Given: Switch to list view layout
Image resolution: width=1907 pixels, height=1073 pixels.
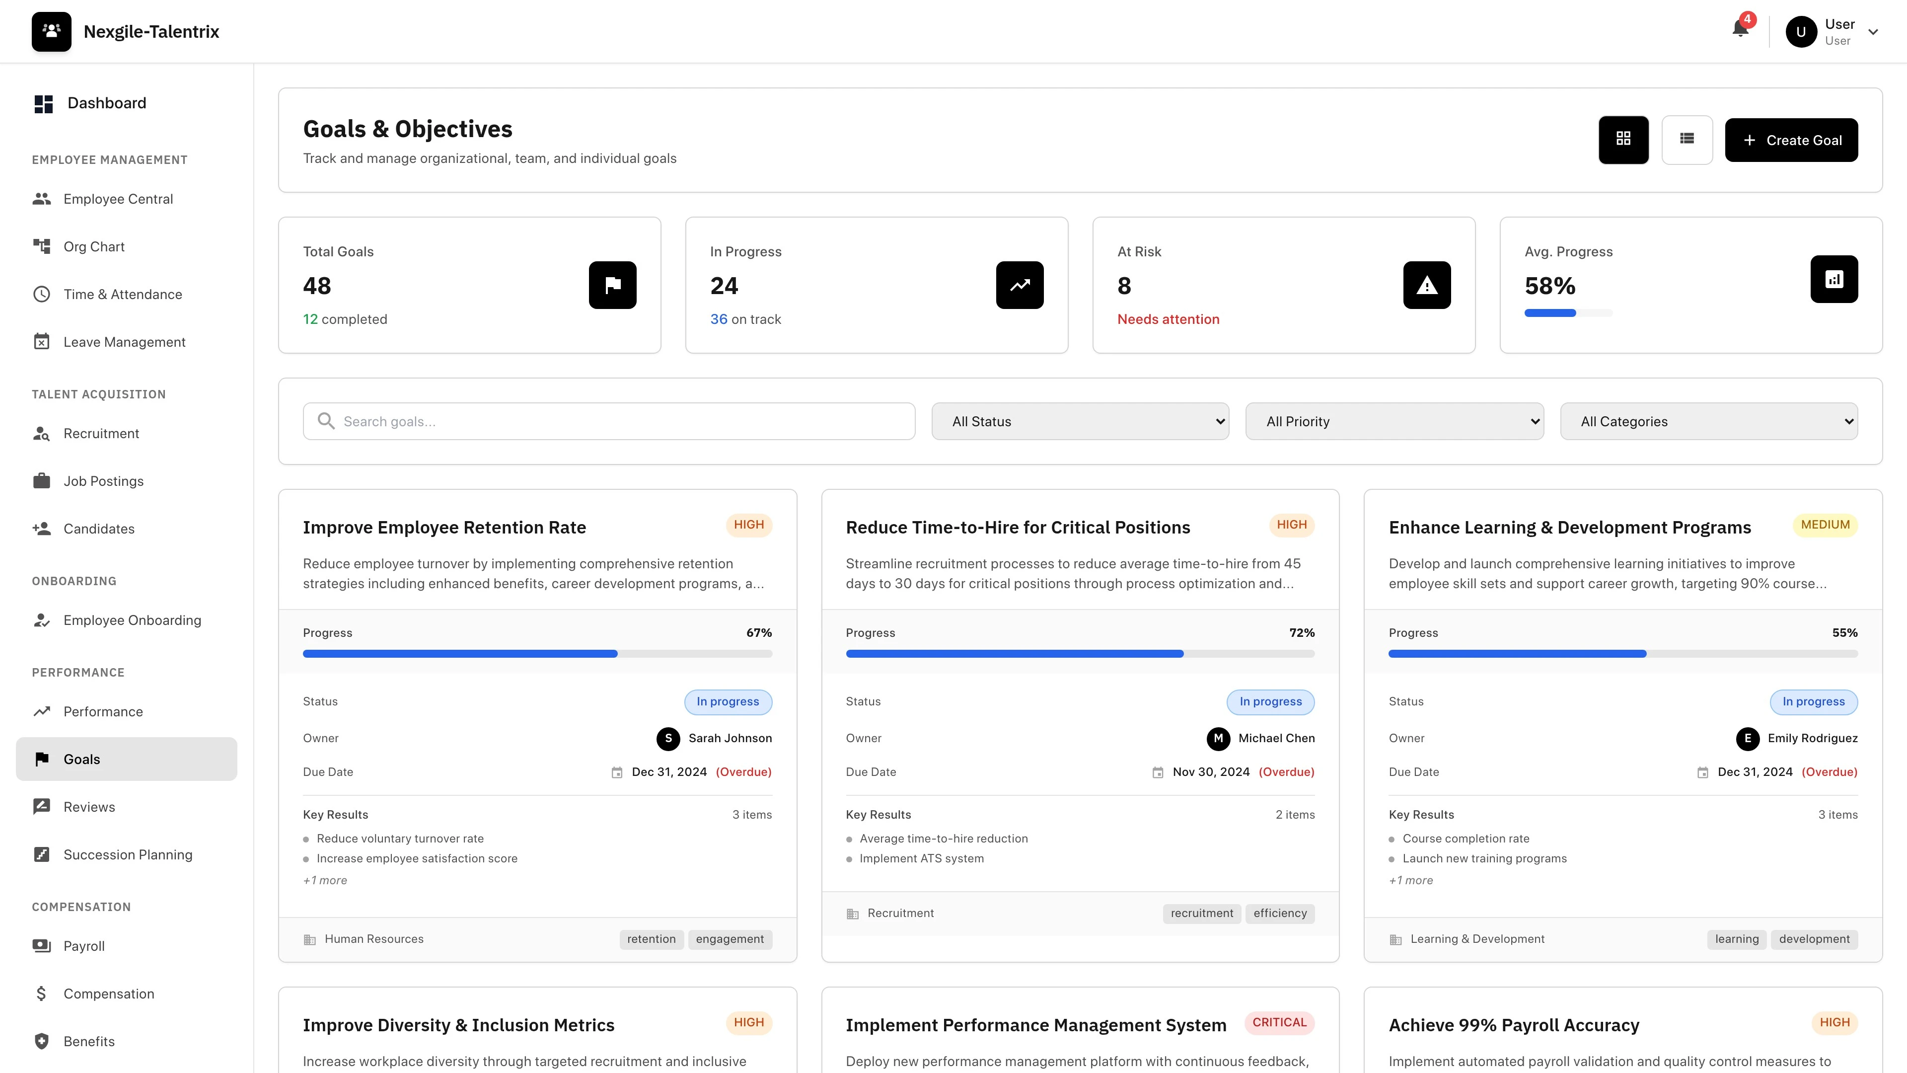Looking at the screenshot, I should [x=1688, y=139].
